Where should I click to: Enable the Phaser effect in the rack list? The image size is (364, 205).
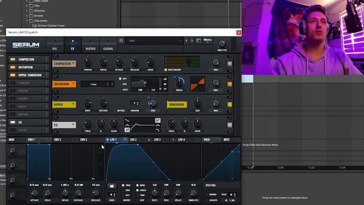(13, 91)
